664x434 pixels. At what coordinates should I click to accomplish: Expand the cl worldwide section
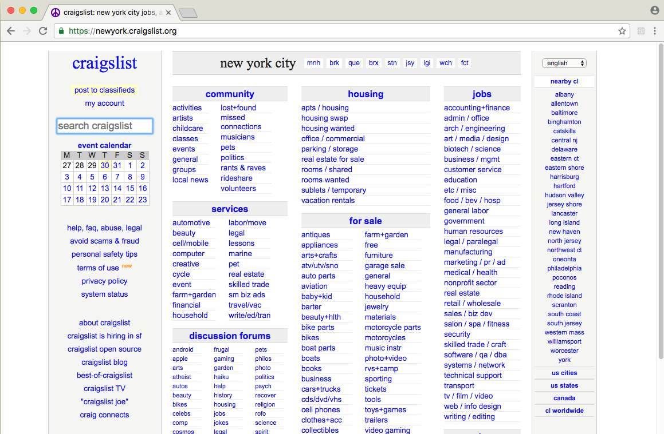tap(564, 411)
